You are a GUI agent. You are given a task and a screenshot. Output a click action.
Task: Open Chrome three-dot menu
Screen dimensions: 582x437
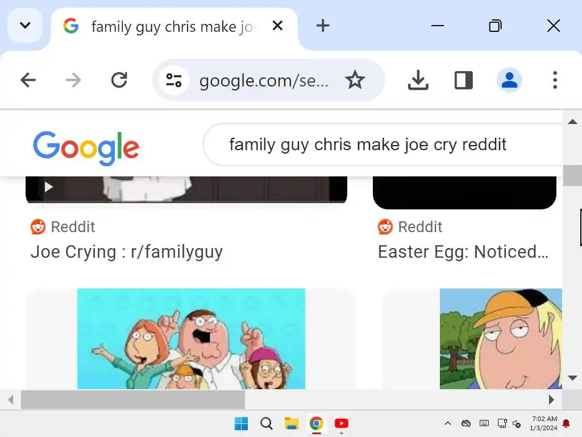coord(555,80)
